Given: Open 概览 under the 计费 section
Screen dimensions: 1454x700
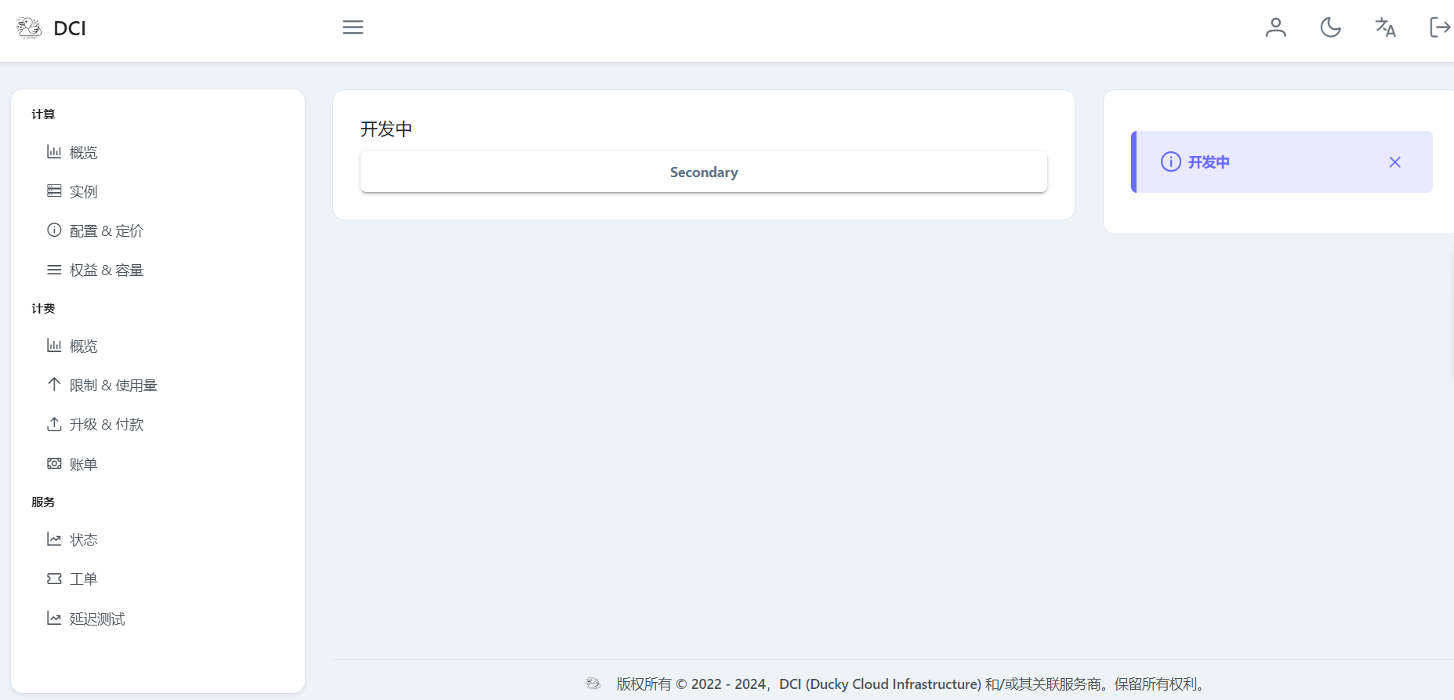Looking at the screenshot, I should click(x=83, y=346).
